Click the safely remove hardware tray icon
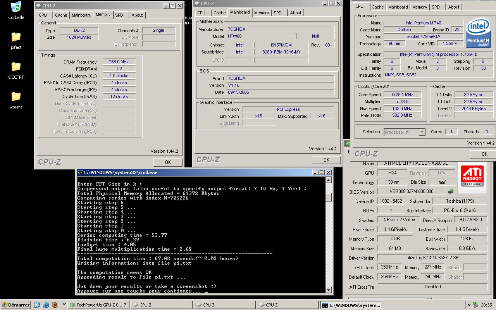The image size is (496, 310). pos(475,305)
